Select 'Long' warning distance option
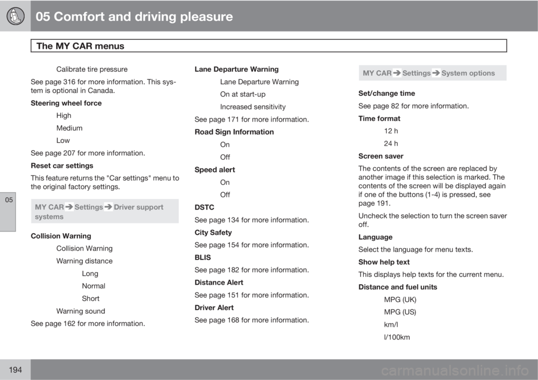 click(x=90, y=274)
